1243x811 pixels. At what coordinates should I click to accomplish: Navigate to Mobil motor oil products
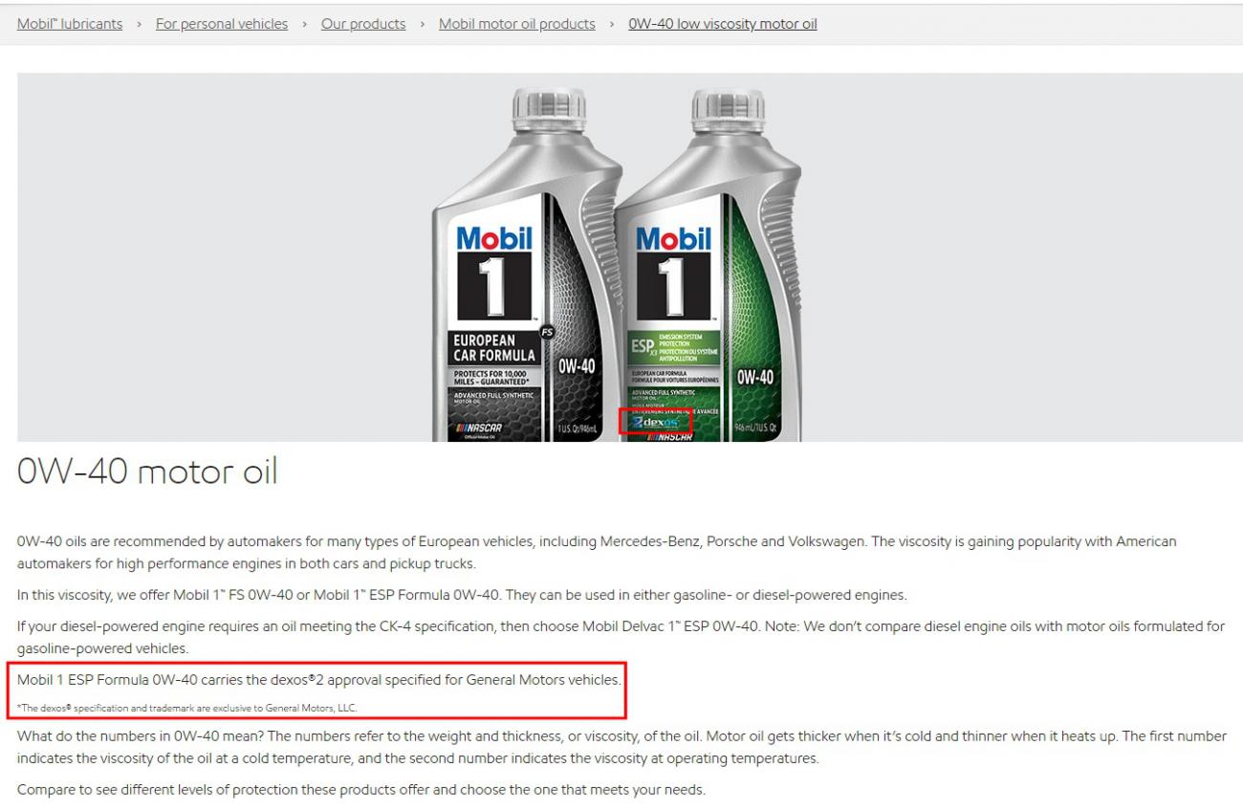(x=517, y=24)
